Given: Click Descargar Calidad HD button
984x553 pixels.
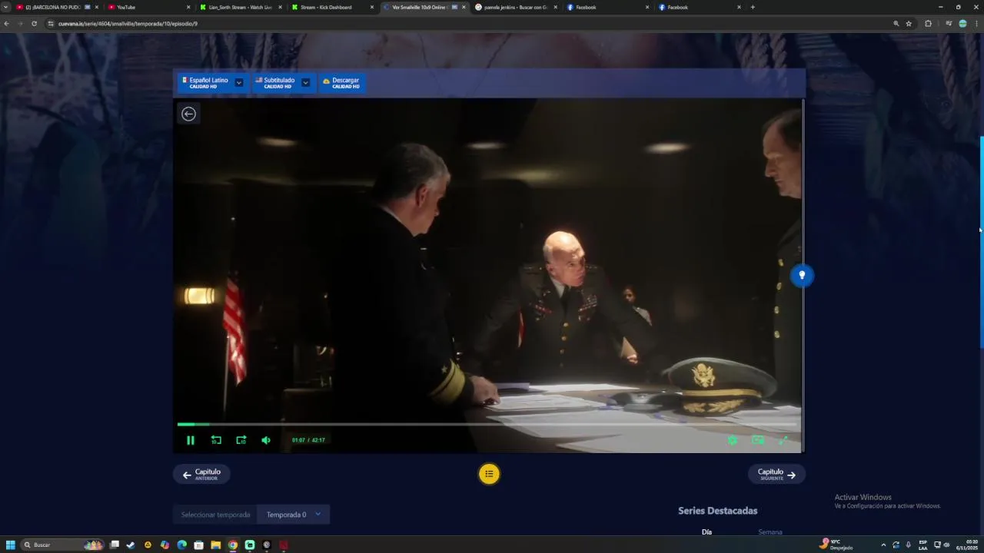Looking at the screenshot, I should 341,83.
